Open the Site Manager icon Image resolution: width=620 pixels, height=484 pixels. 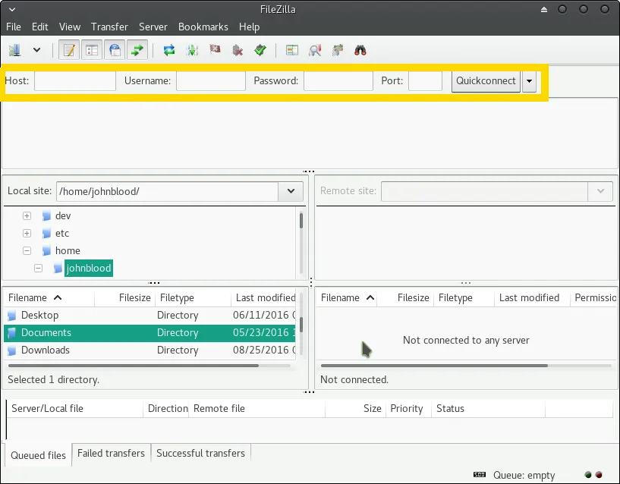click(x=14, y=51)
